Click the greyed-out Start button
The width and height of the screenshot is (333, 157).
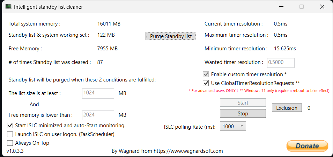[x=243, y=103]
